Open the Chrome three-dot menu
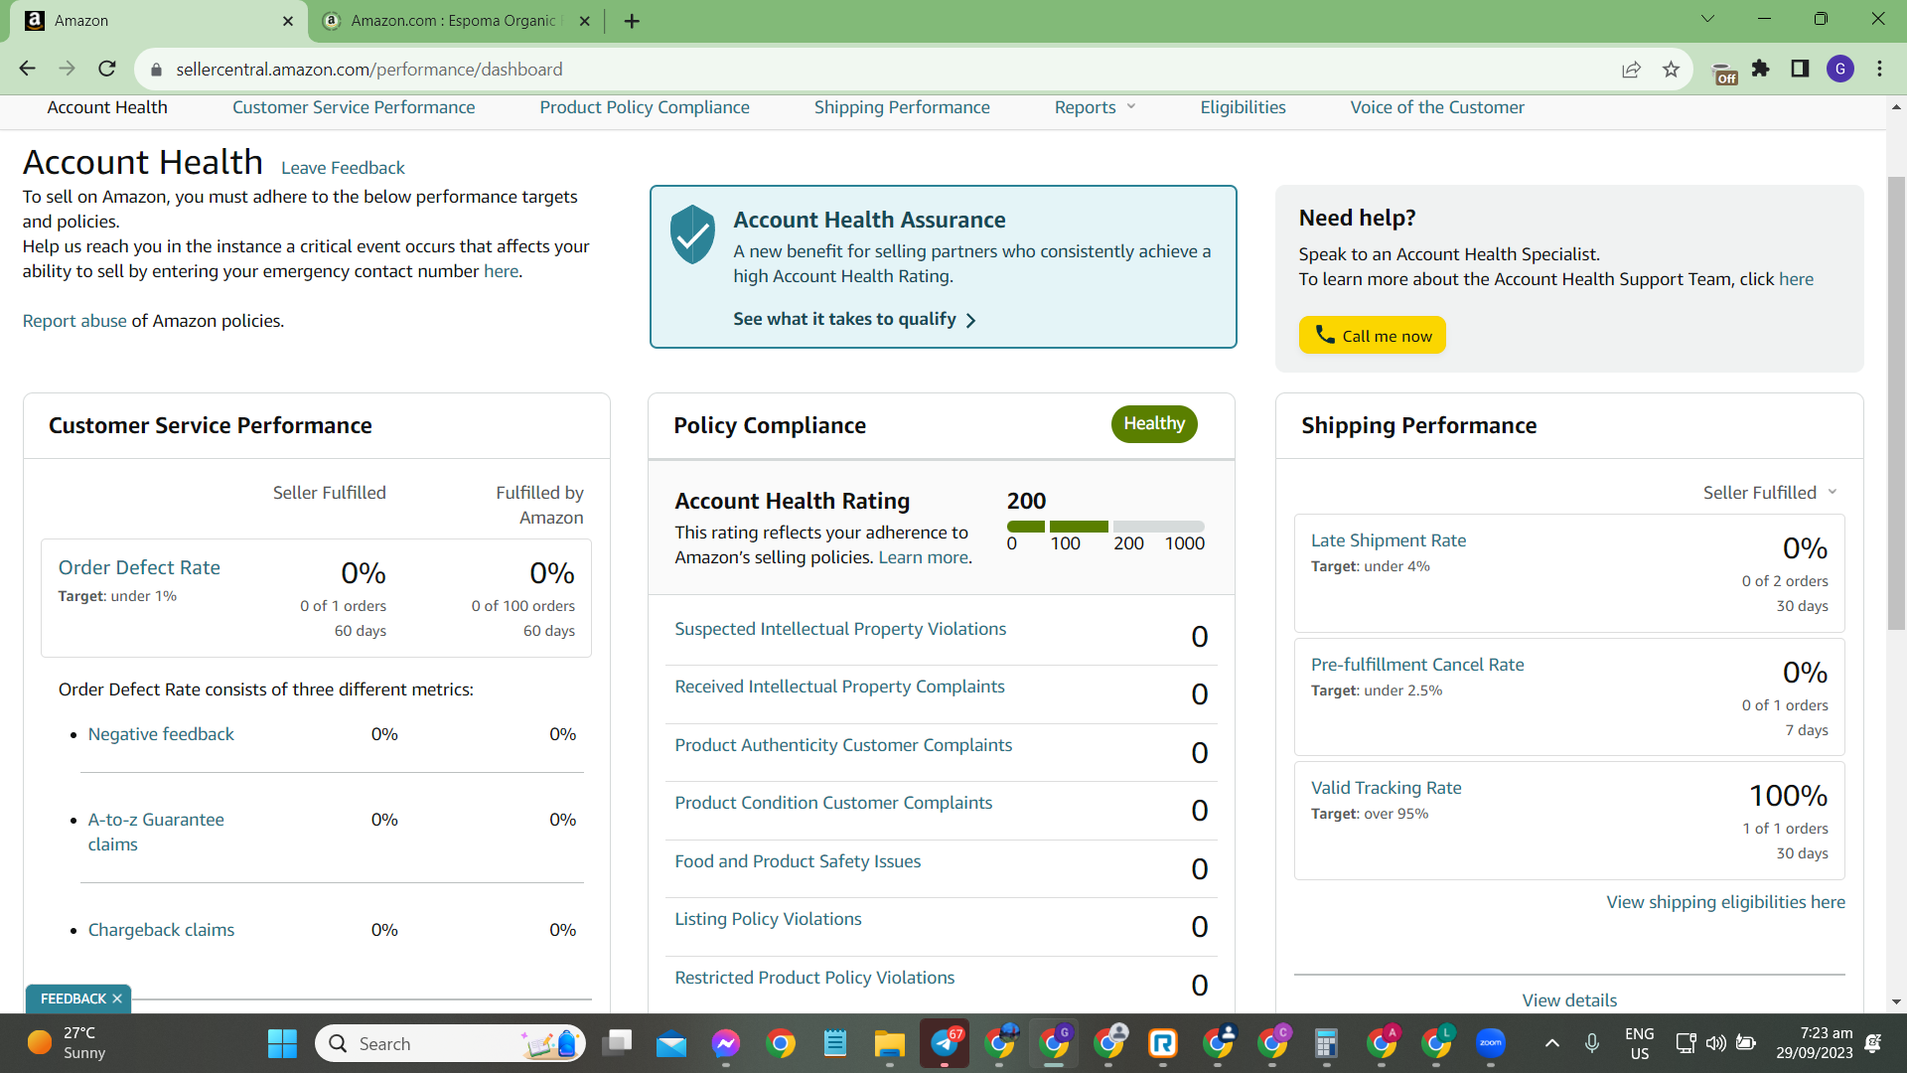This screenshot has width=1907, height=1073. 1879,69
